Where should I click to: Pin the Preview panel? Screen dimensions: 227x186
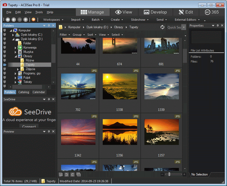tap(49, 131)
